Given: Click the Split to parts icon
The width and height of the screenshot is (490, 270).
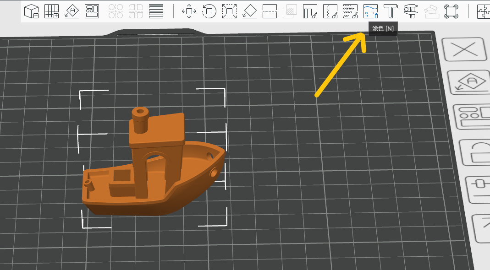Looking at the screenshot, I should click(x=136, y=11).
